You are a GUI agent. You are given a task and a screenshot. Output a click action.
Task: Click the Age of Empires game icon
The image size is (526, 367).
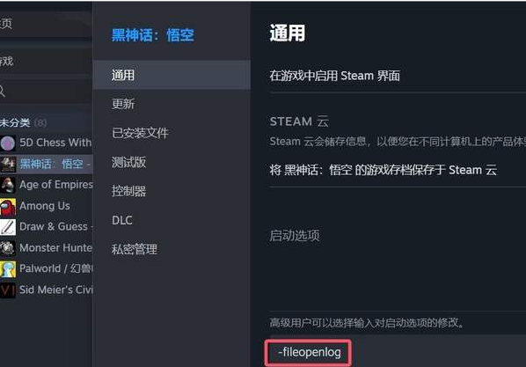8,185
